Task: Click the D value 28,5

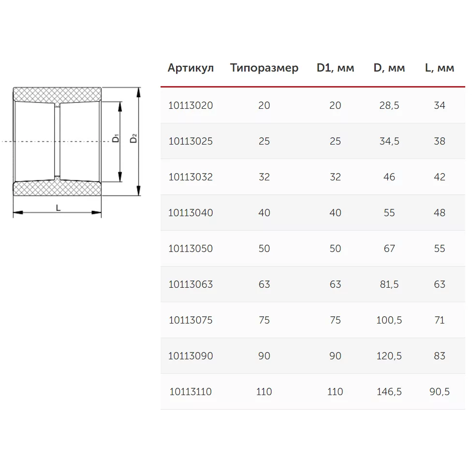Action: click(389, 105)
